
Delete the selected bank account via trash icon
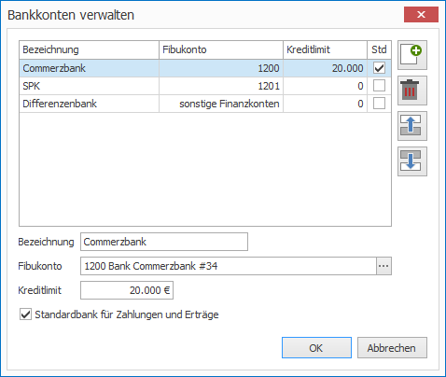(x=412, y=91)
